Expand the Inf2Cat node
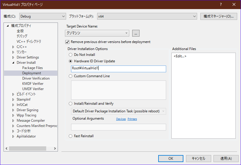Image resolution: width=241 pixels, height=165 pixels. (13, 105)
